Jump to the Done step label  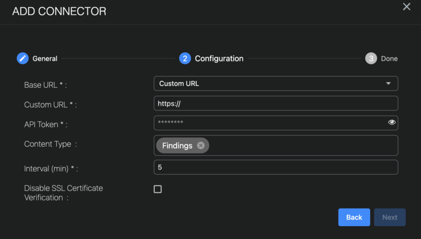(x=389, y=58)
